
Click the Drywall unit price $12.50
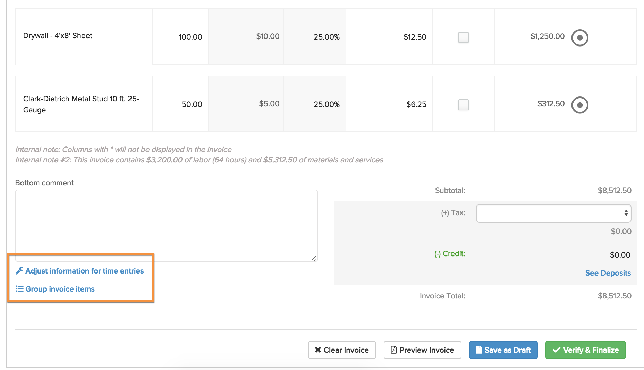tap(415, 37)
